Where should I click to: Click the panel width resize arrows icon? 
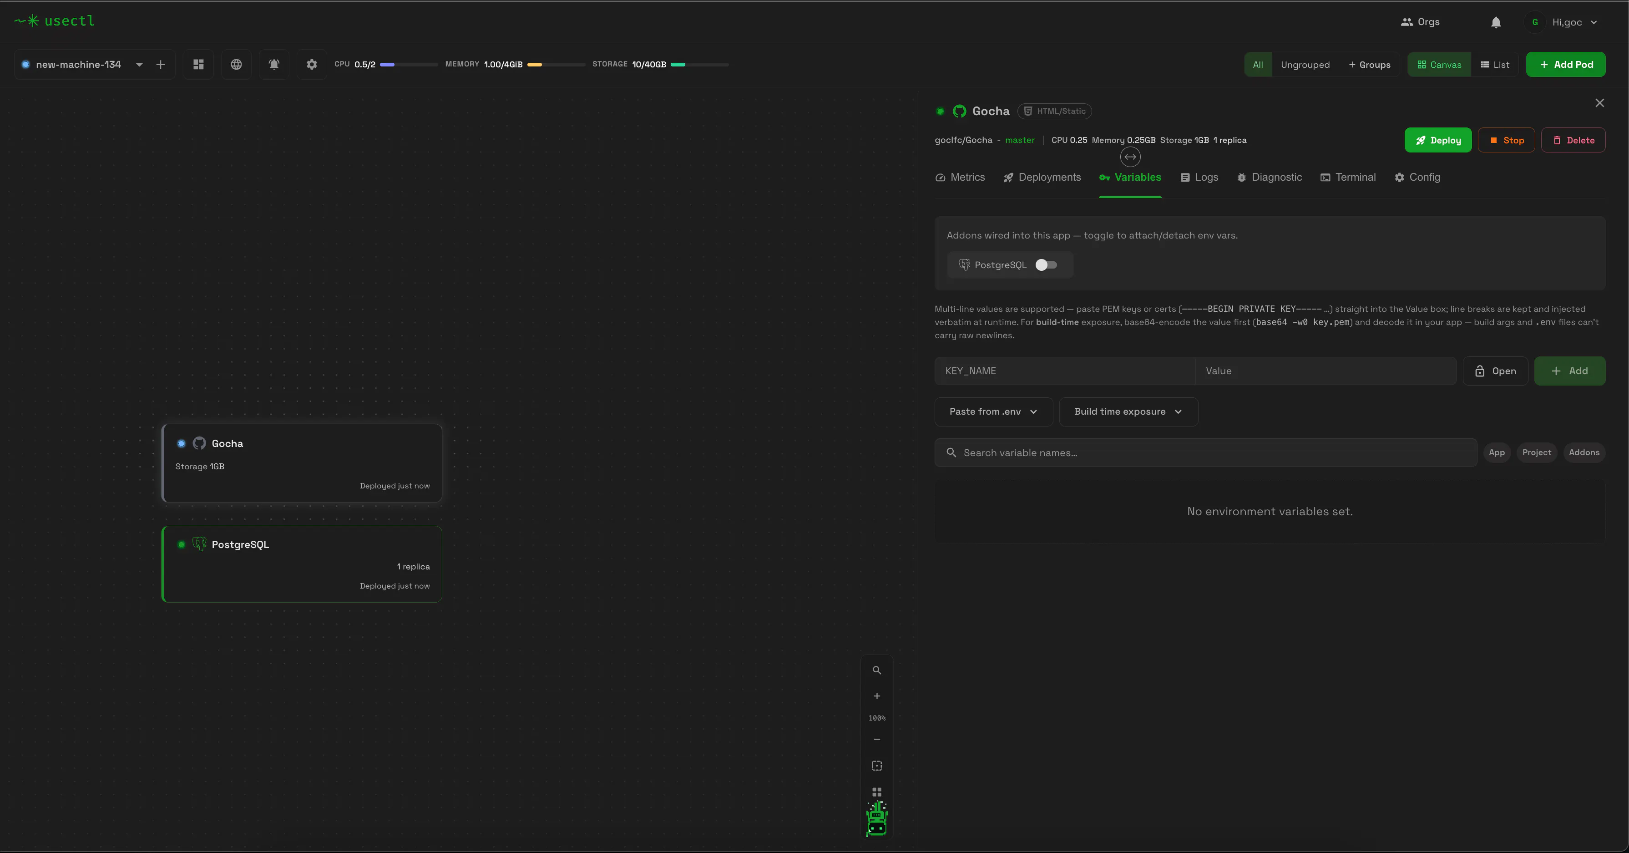1130,157
